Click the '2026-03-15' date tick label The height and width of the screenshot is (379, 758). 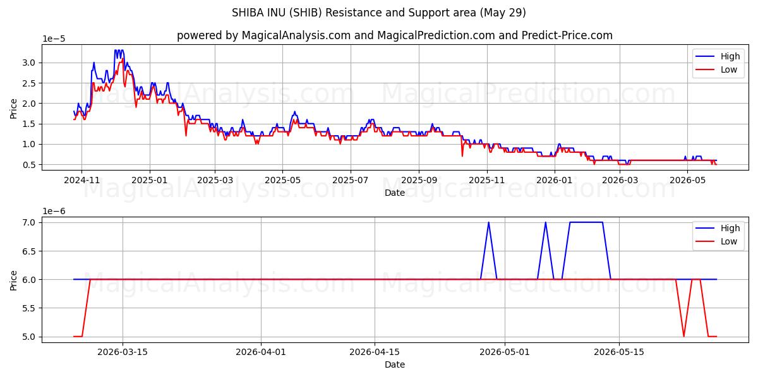pos(123,352)
